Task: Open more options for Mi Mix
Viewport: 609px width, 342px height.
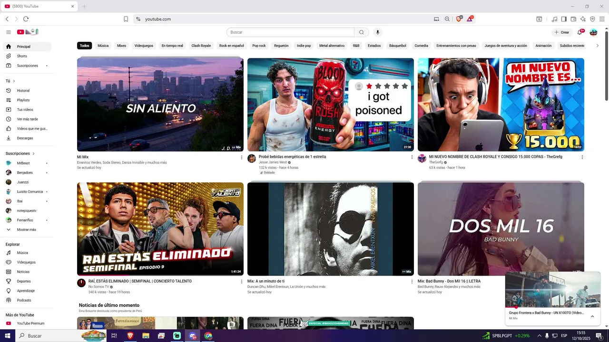Action: pos(242,157)
